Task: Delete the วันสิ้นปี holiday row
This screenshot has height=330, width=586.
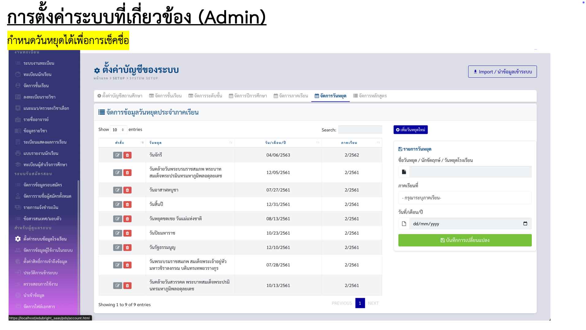Action: (x=127, y=204)
